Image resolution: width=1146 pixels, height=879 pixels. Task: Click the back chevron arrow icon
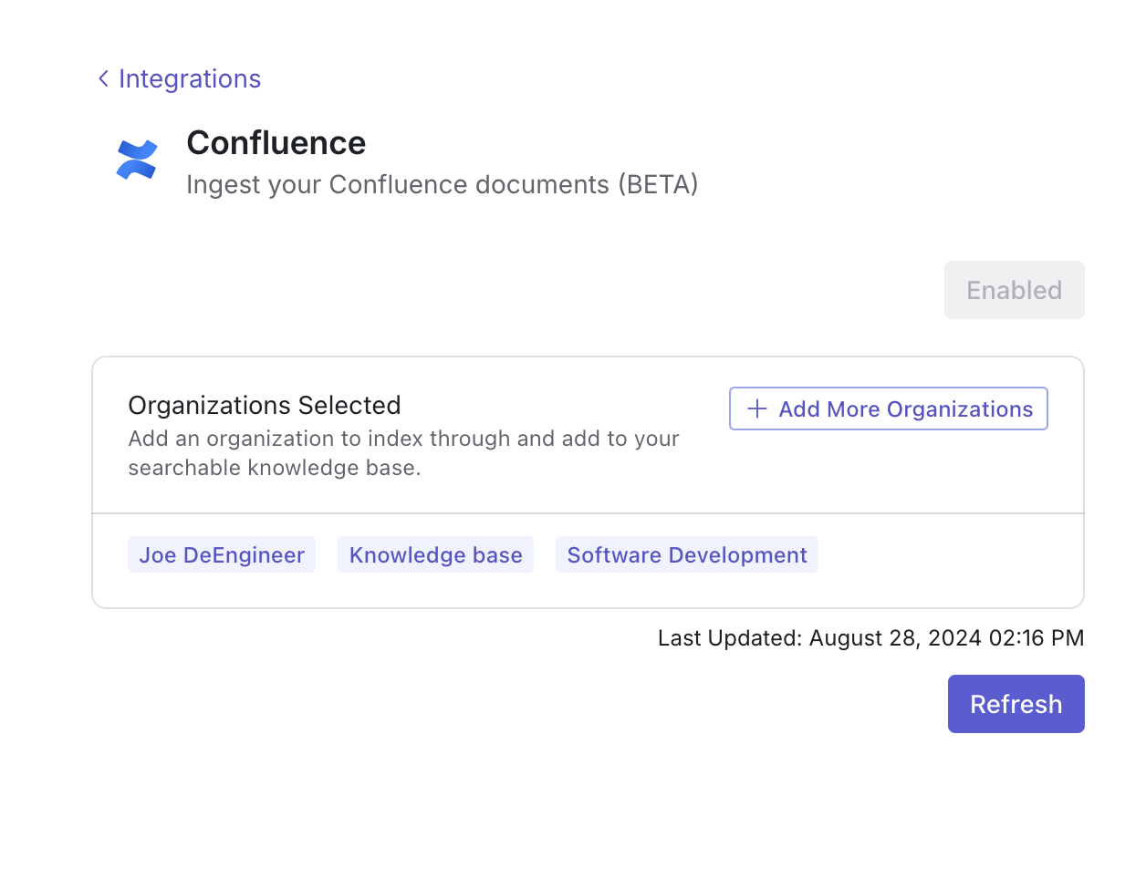click(103, 79)
